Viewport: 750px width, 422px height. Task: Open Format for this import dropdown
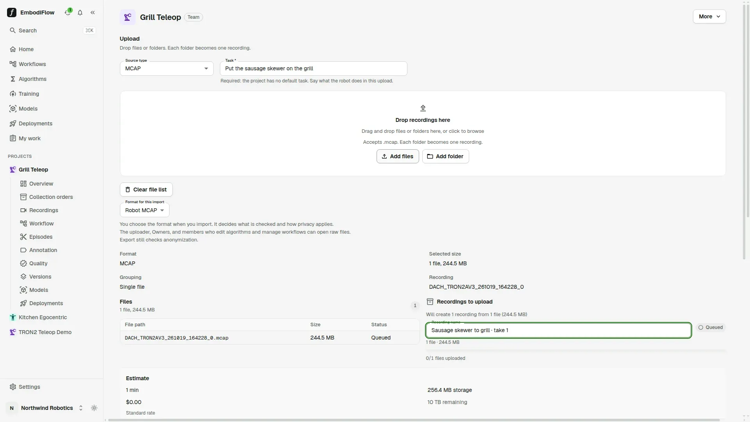click(x=145, y=210)
